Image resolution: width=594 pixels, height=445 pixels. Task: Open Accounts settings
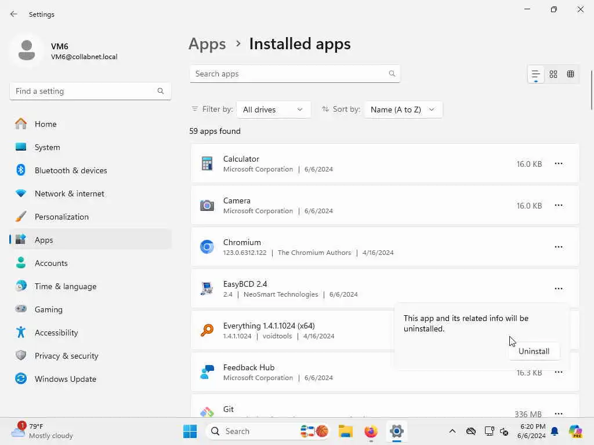click(90, 263)
